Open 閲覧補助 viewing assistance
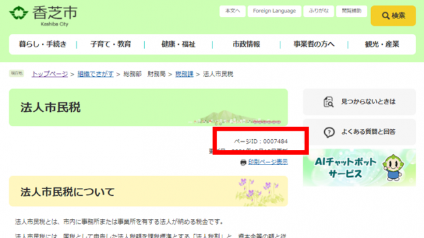This screenshot has width=424, height=238. click(x=352, y=11)
